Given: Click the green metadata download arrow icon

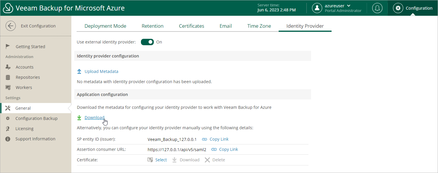Looking at the screenshot, I should coord(79,118).
